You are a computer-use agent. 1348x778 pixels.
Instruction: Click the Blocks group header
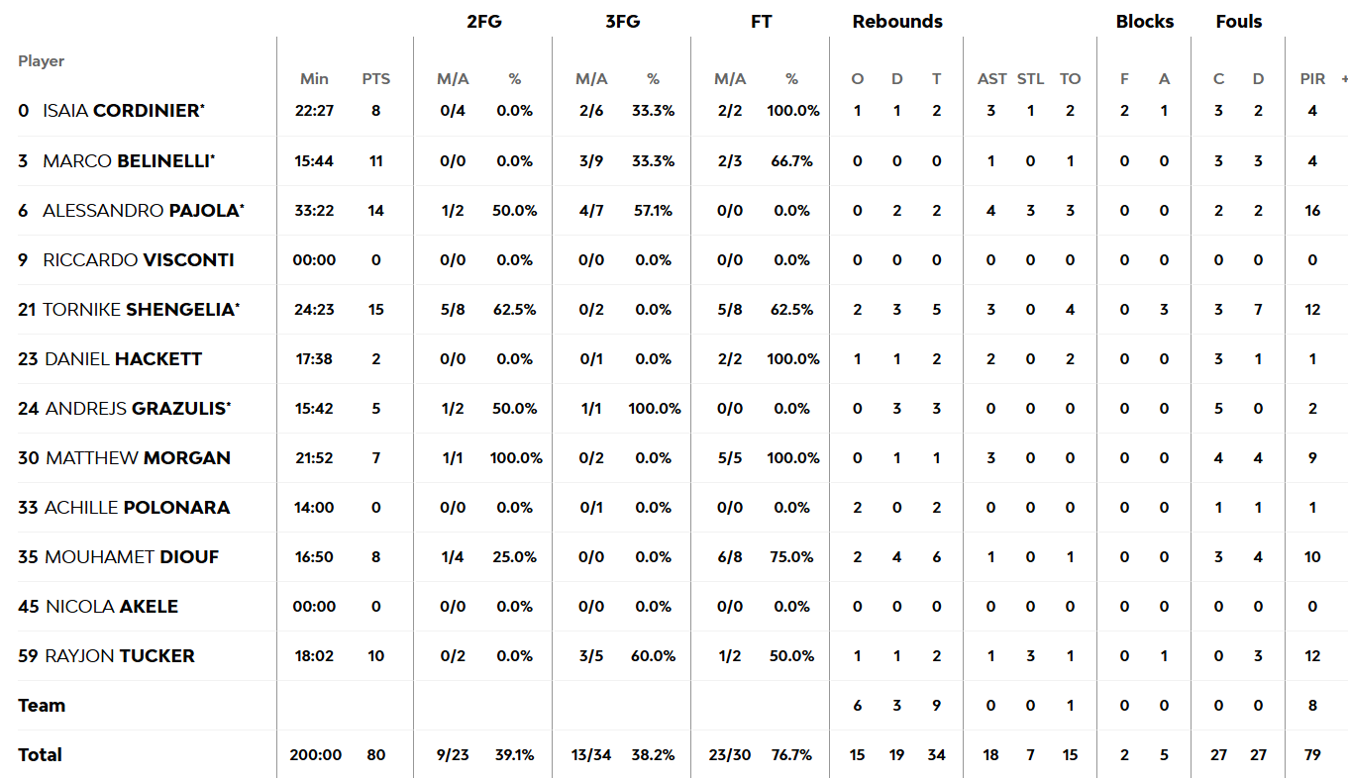click(x=1145, y=22)
